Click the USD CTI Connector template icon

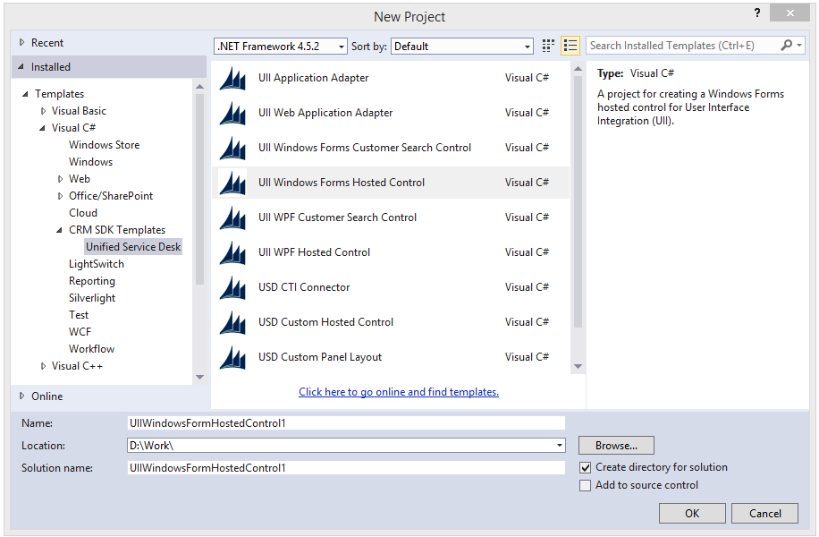[x=232, y=286]
